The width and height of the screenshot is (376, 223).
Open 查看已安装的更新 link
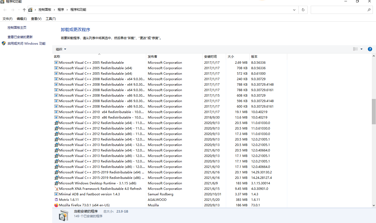tap(20, 37)
